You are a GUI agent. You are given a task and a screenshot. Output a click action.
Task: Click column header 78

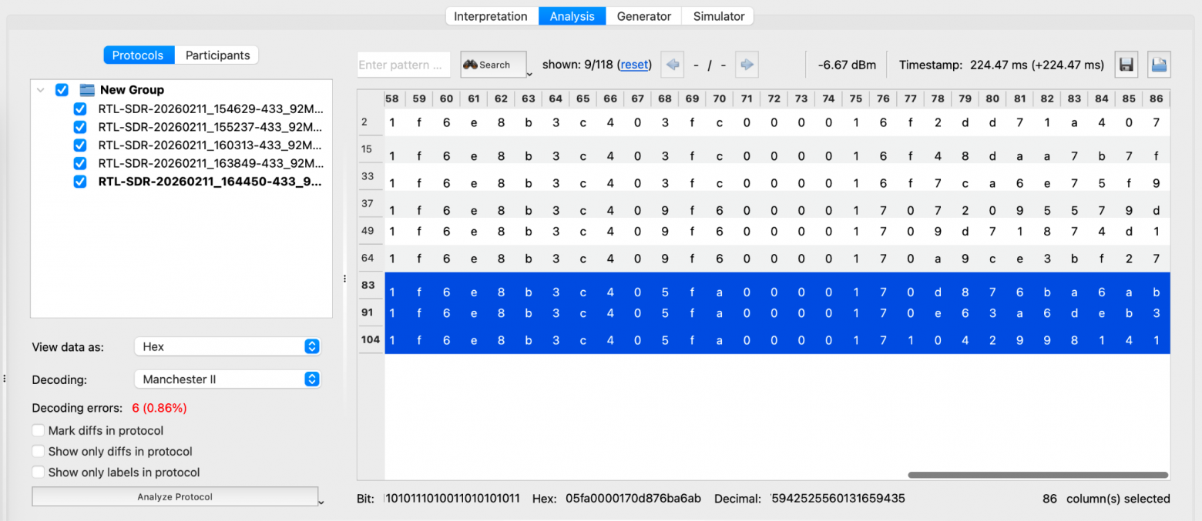tap(938, 99)
